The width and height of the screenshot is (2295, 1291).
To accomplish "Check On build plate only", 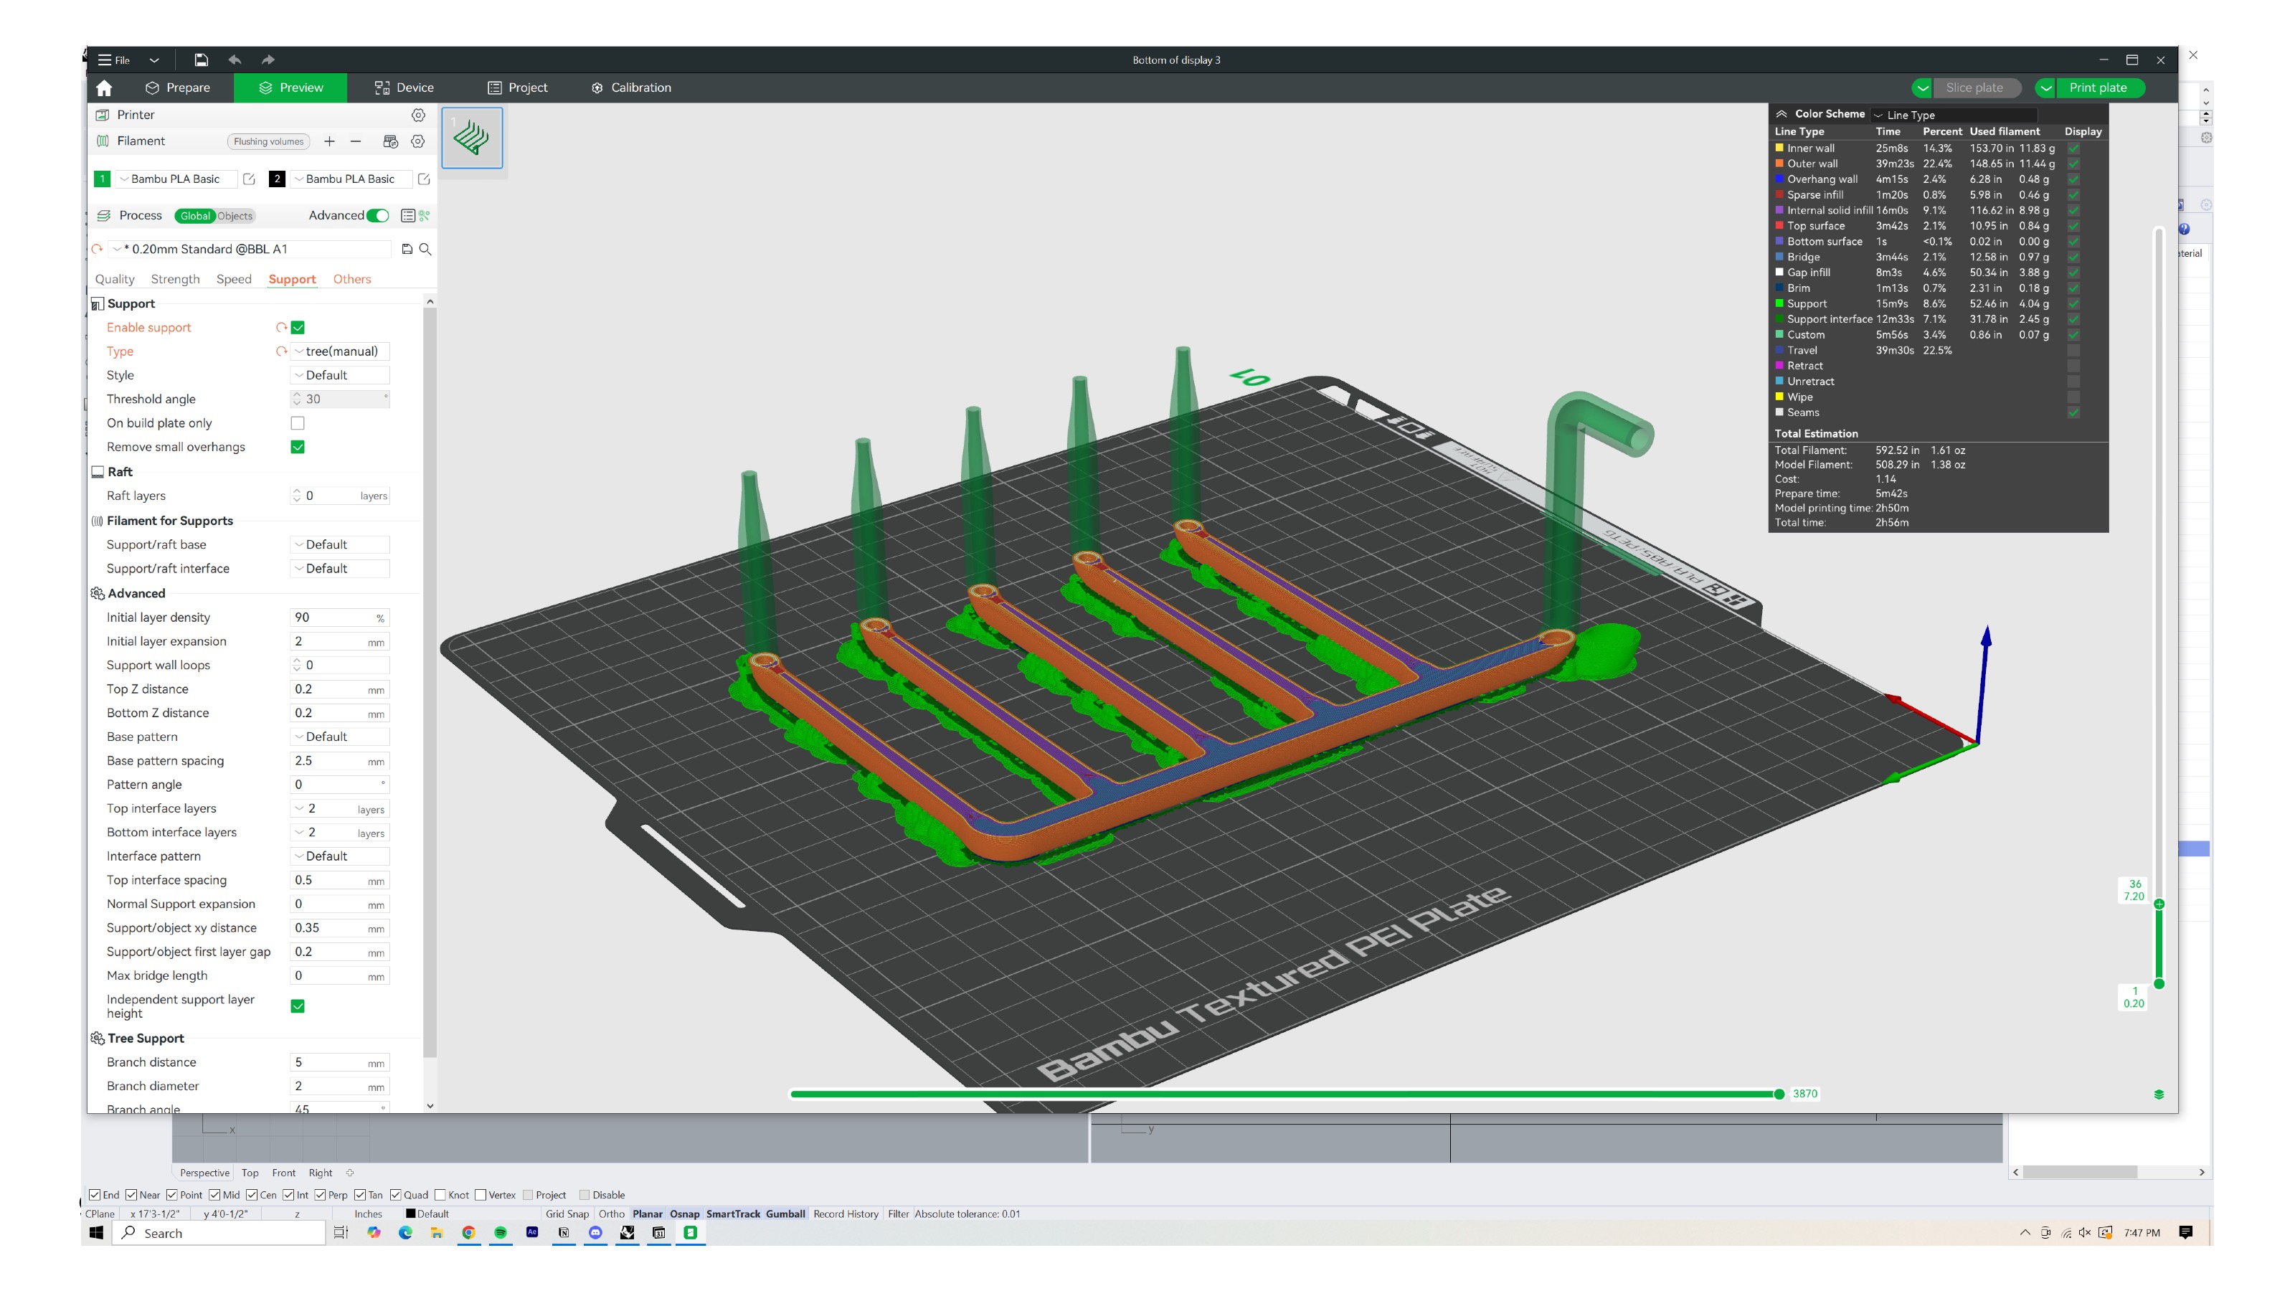I will 298,423.
